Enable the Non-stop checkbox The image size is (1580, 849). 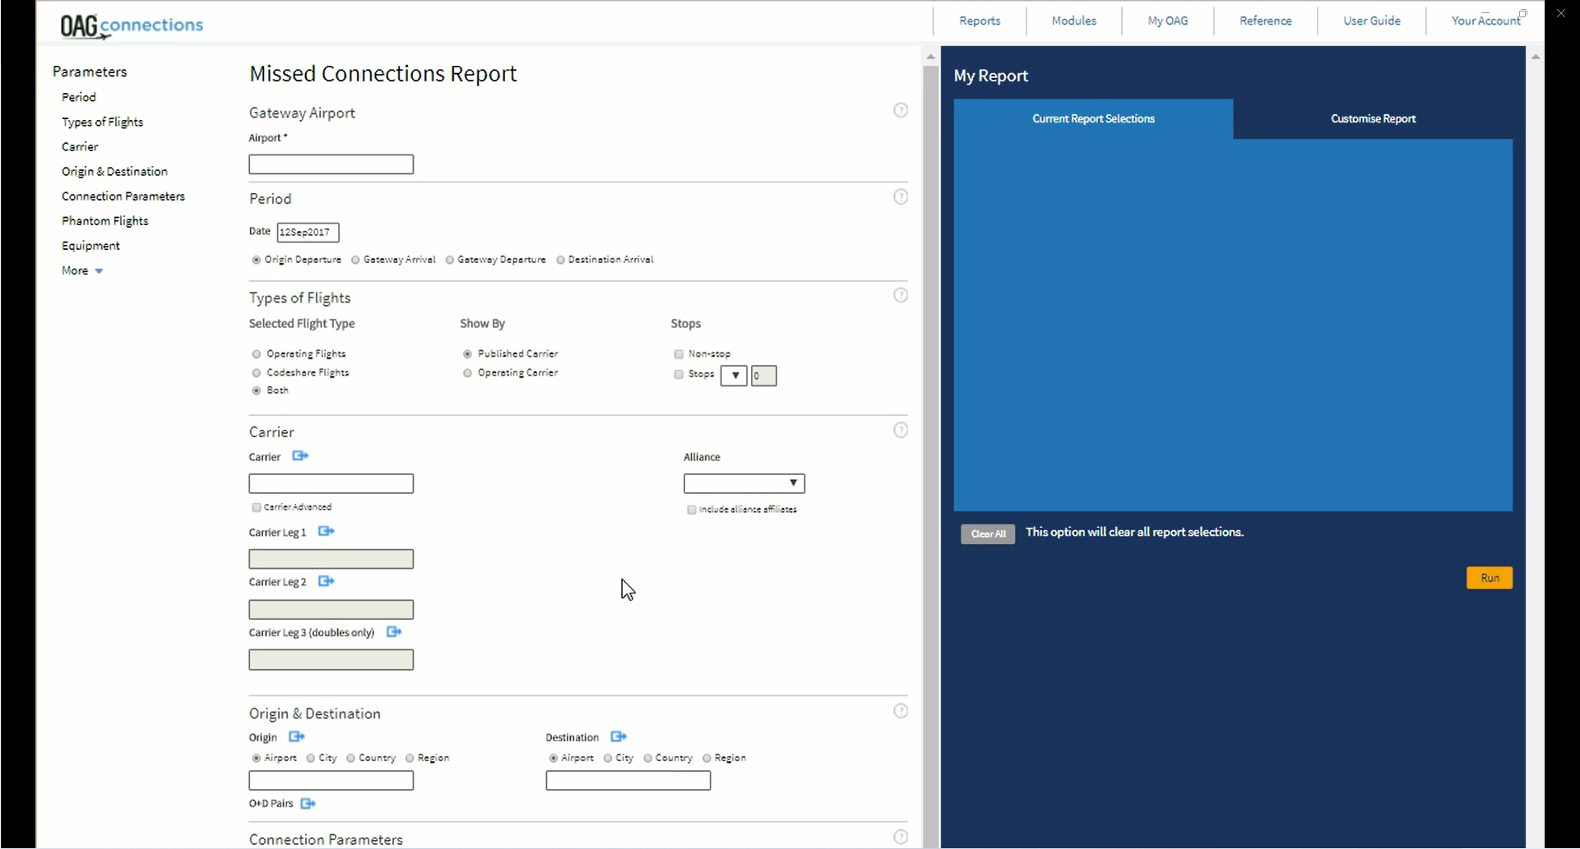click(679, 354)
